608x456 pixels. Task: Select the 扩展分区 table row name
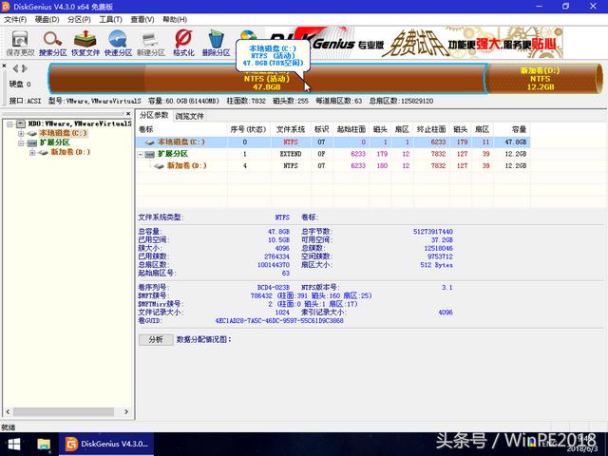173,154
